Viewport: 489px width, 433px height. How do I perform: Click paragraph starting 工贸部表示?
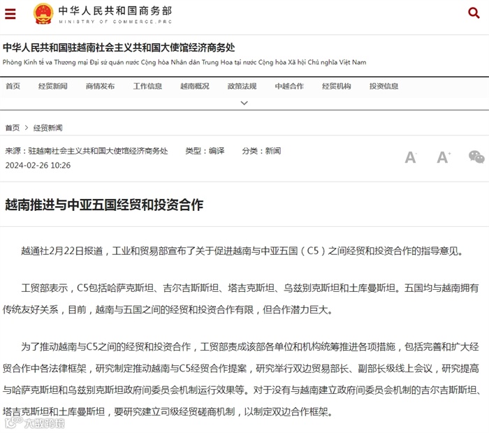point(240,299)
